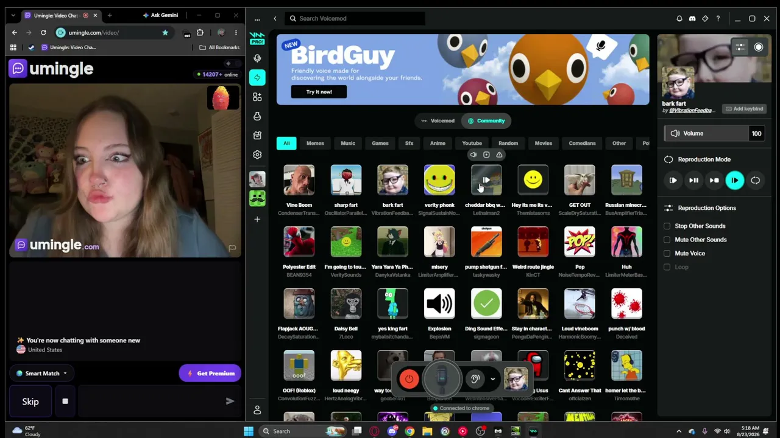This screenshot has height=438, width=780.
Task: Go back using Voicemod's back arrow
Action: tap(275, 19)
